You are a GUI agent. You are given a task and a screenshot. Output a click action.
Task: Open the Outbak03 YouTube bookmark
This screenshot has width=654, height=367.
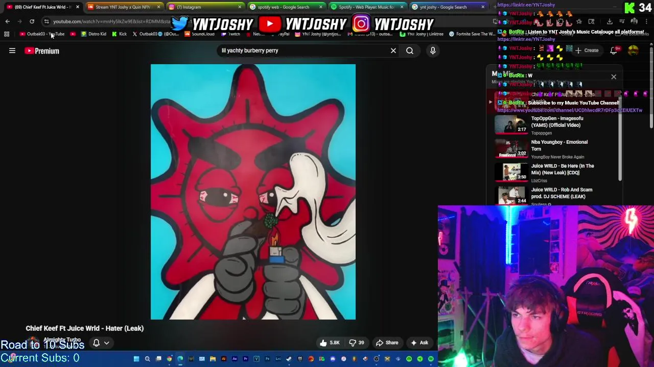pos(42,34)
